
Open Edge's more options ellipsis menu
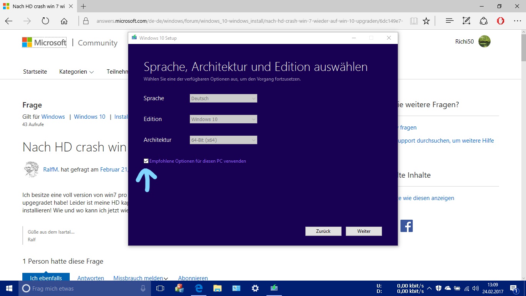pyautogui.click(x=517, y=21)
